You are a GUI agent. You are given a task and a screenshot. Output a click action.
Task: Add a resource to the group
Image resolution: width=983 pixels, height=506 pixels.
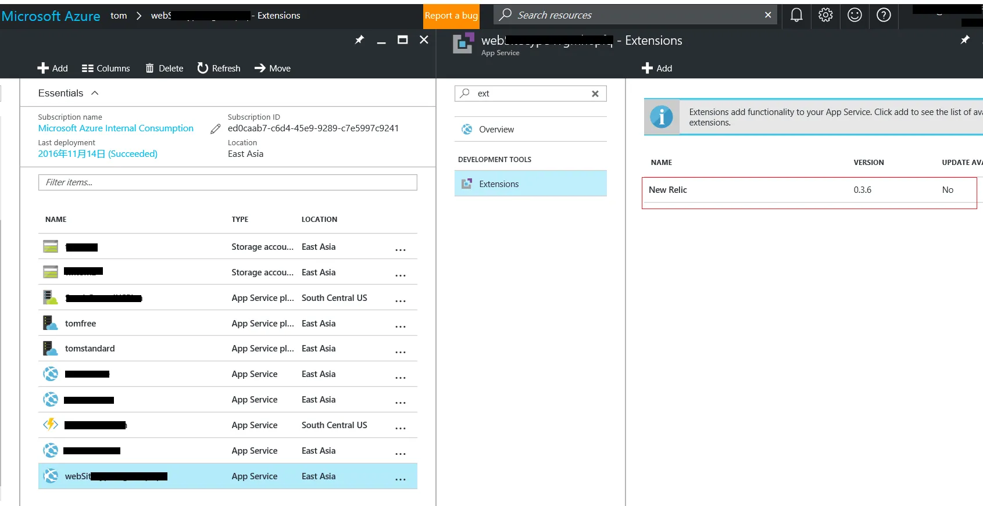click(x=52, y=68)
